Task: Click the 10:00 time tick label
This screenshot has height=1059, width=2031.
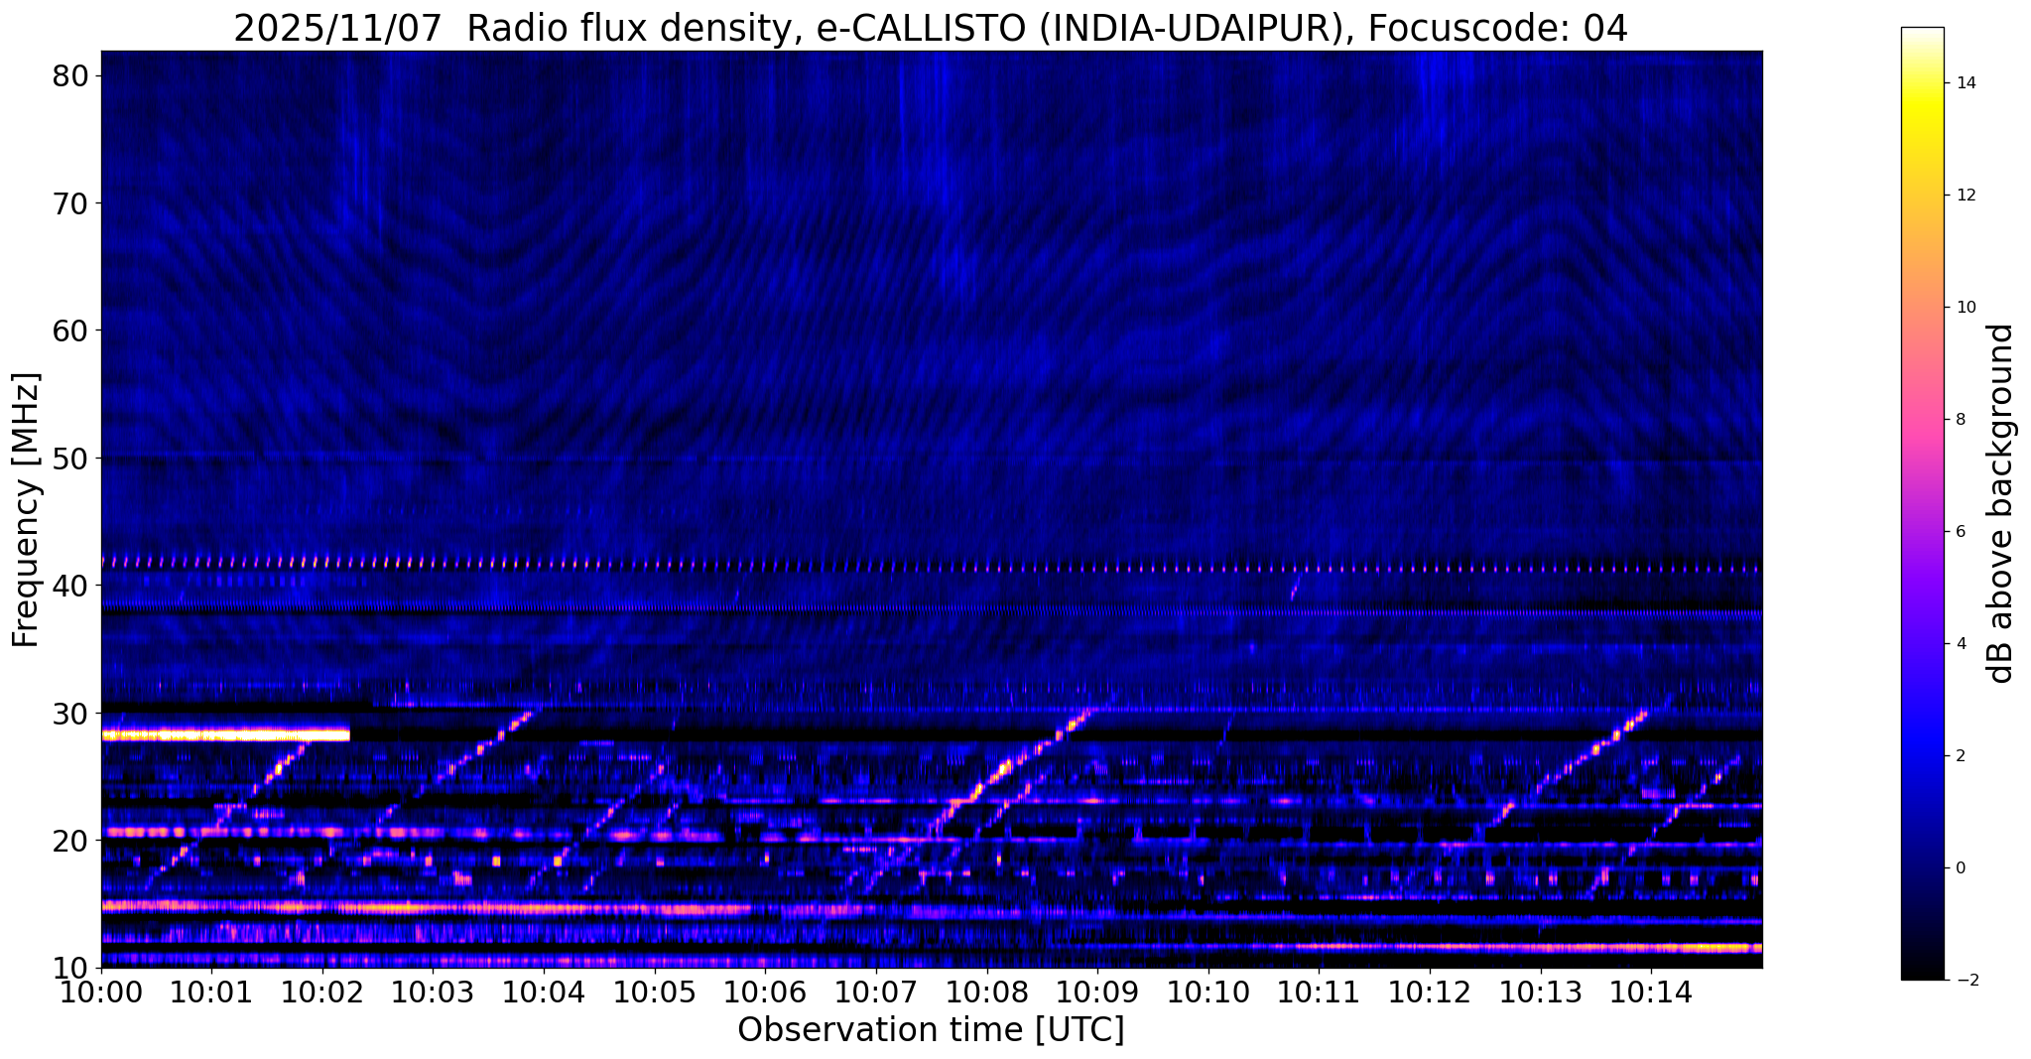Action: coord(101,993)
